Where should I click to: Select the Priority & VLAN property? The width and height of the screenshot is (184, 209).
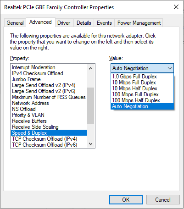point(49,115)
